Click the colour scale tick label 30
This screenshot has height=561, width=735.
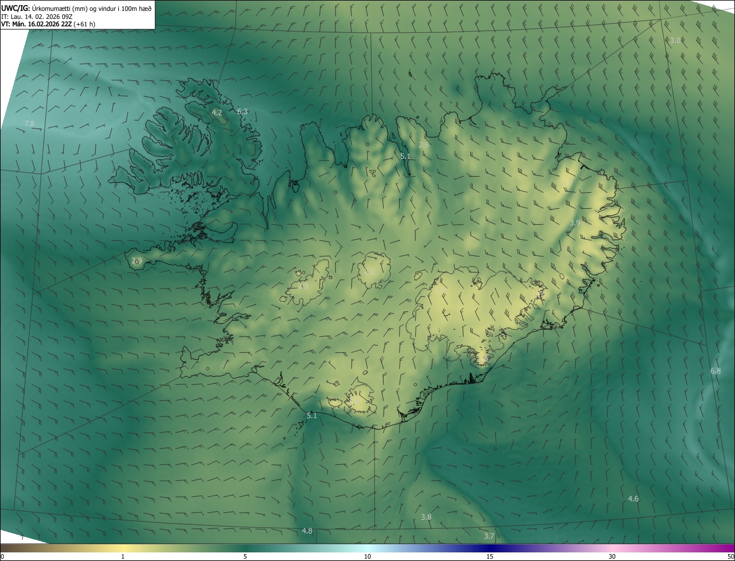612,557
